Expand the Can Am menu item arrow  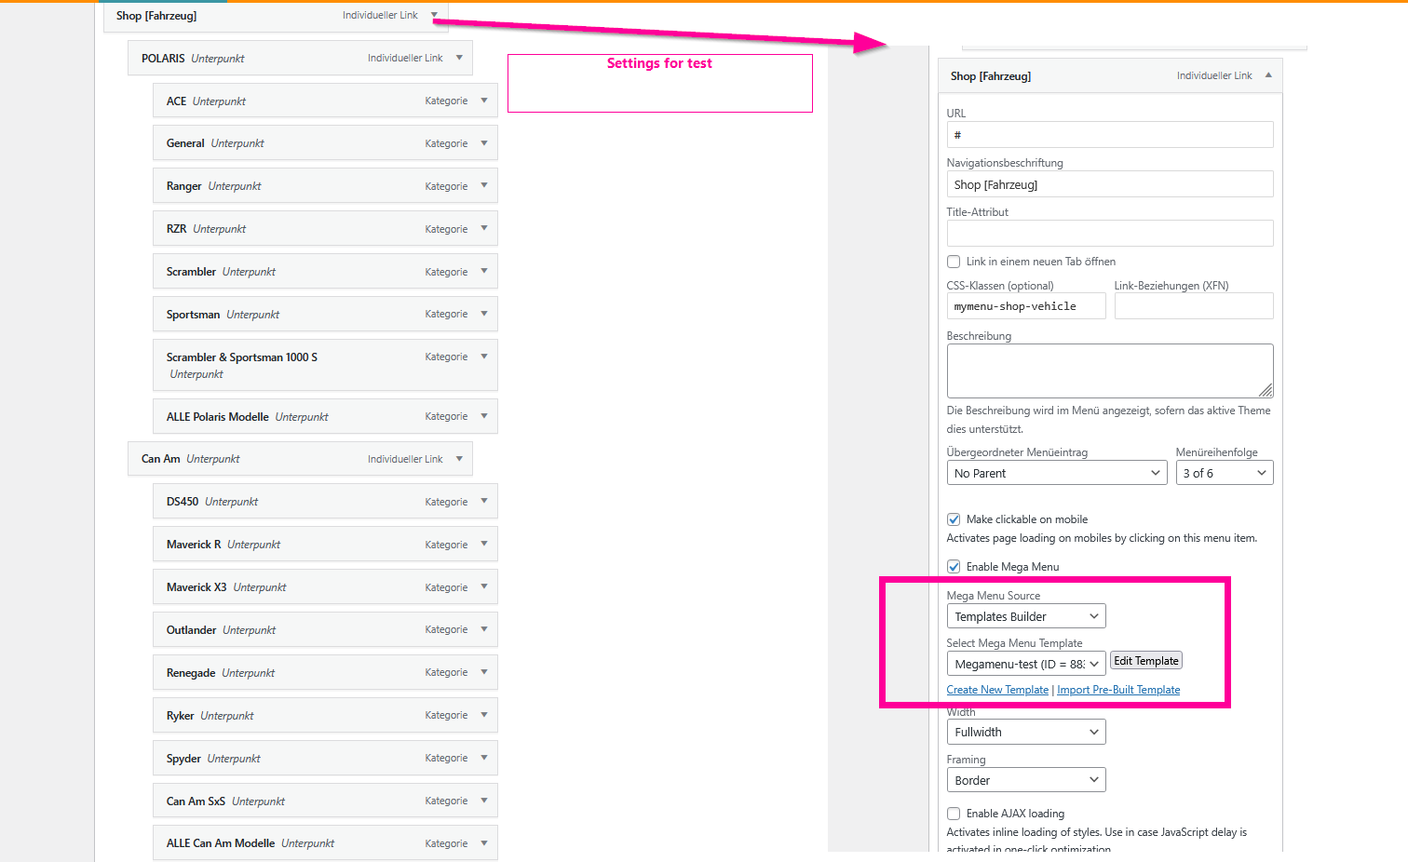(x=459, y=459)
